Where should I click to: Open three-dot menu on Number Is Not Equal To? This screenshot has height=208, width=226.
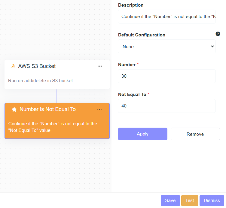(x=100, y=109)
